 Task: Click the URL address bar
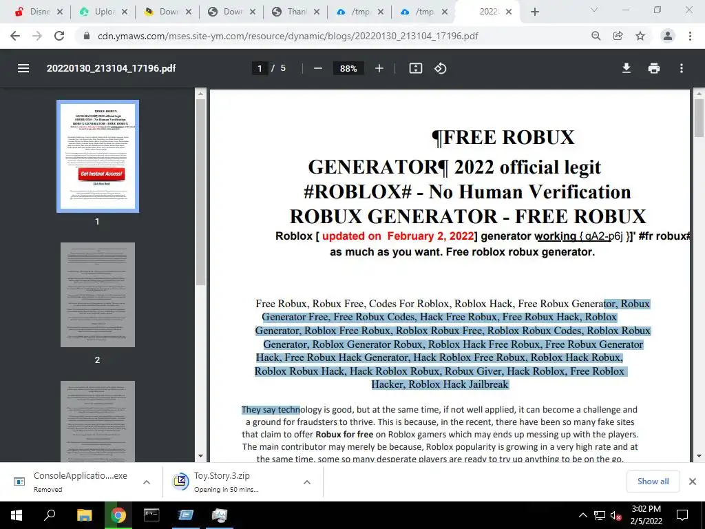click(288, 36)
